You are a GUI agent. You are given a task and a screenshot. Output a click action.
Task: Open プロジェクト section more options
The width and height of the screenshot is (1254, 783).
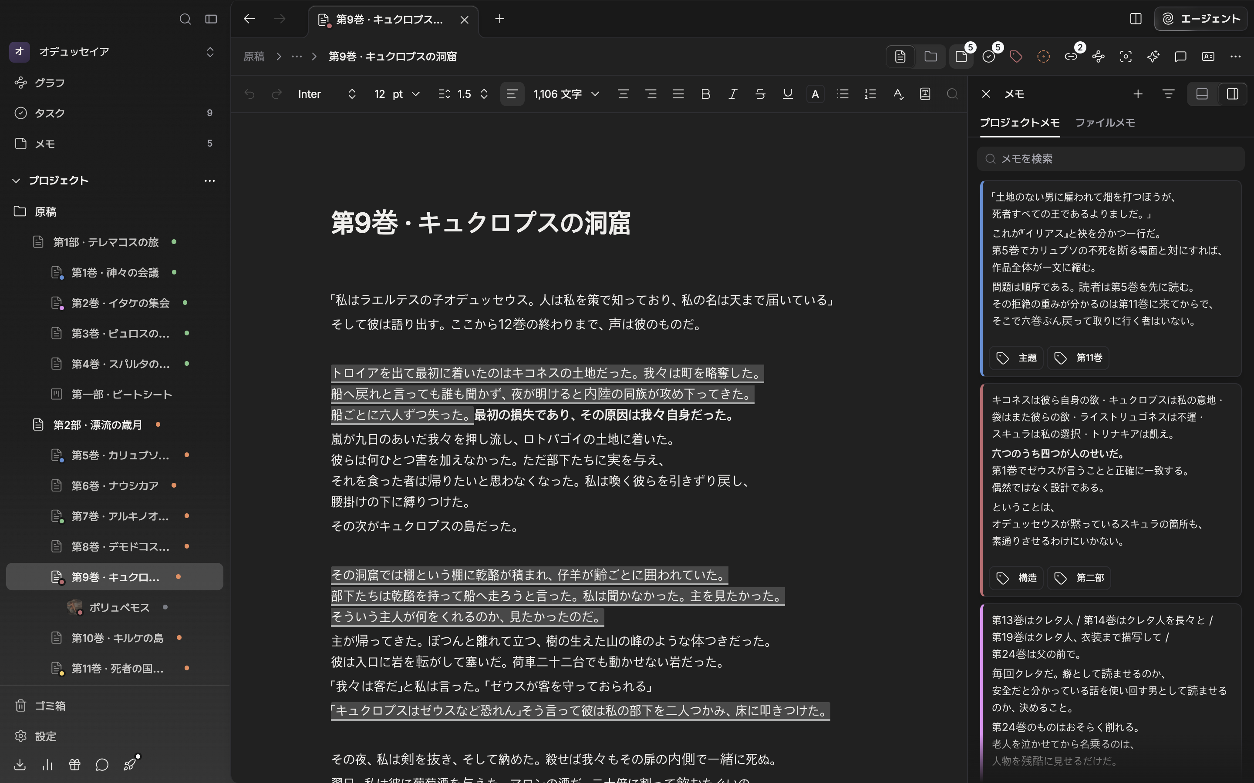tap(209, 180)
